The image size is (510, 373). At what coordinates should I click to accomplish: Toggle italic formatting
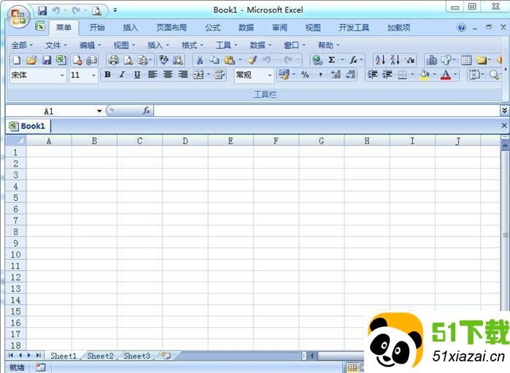(122, 74)
